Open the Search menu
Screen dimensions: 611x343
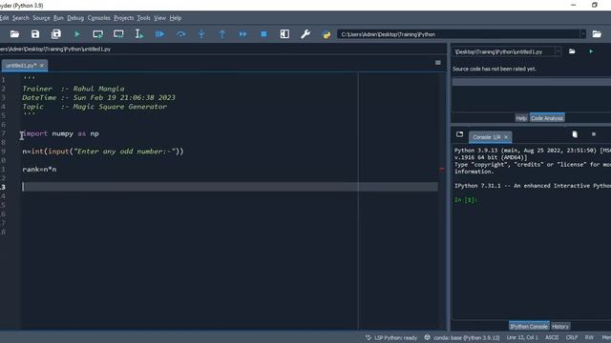[x=21, y=18]
